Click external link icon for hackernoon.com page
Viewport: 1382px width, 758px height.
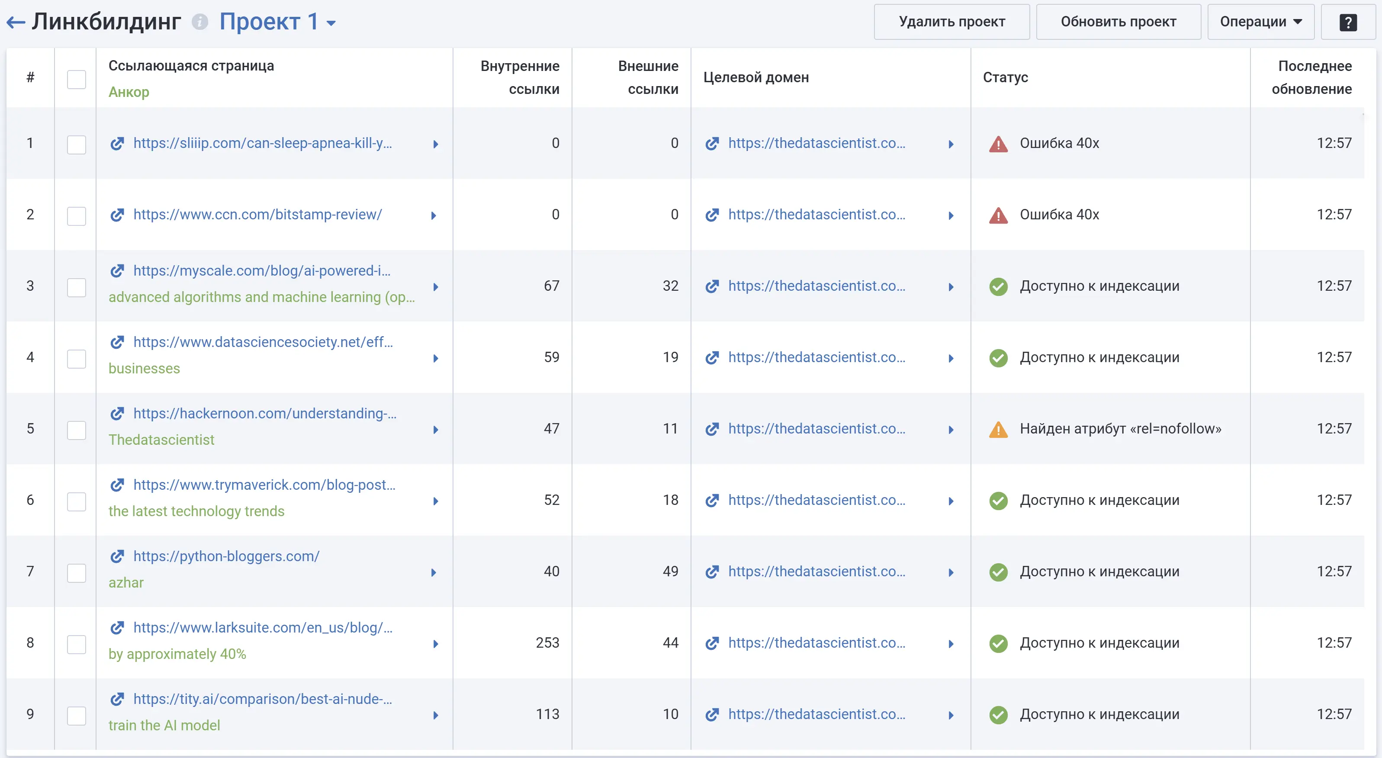117,414
